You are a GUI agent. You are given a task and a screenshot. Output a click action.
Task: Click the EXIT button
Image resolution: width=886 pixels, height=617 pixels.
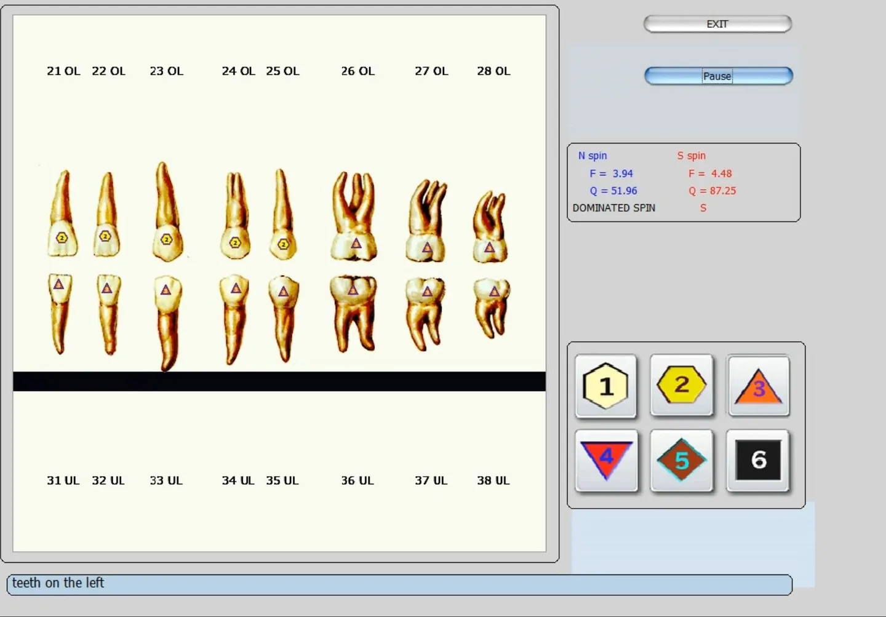[x=717, y=24]
